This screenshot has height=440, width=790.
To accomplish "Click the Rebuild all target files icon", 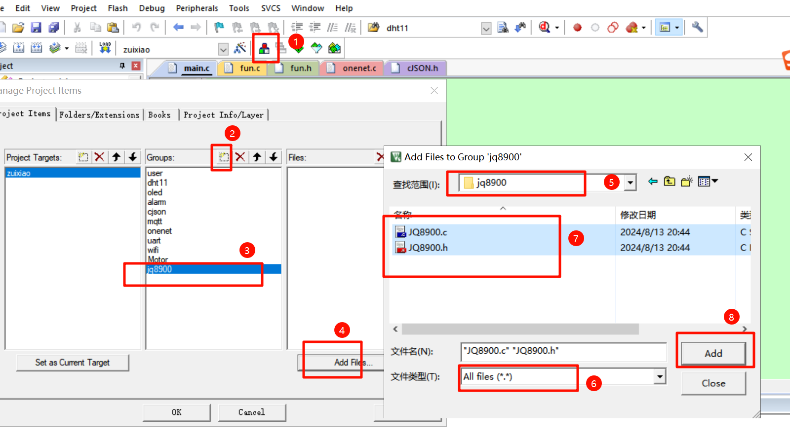I will tap(36, 48).
